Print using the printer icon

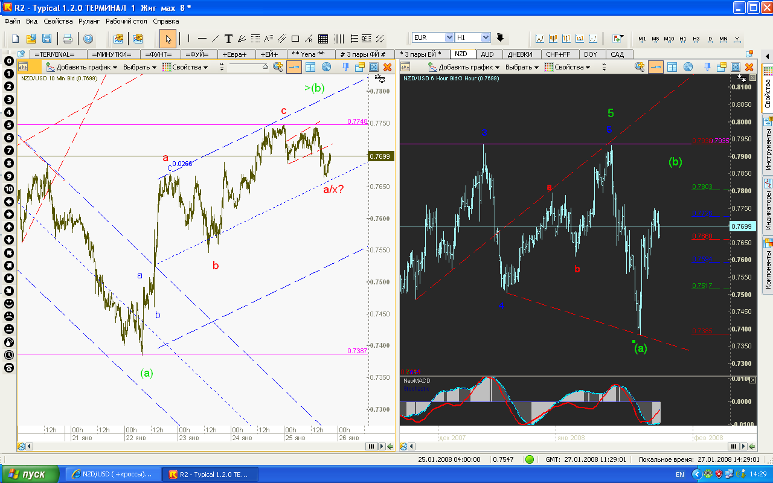[x=68, y=39]
